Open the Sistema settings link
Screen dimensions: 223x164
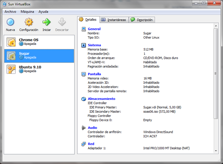94,45
